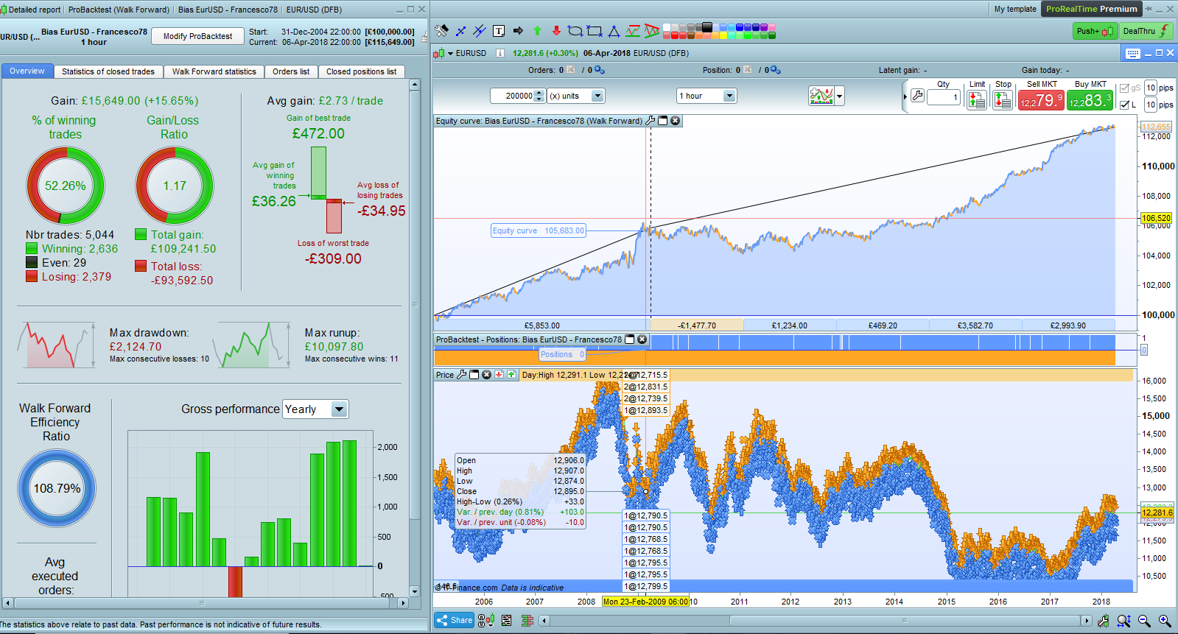Open the add indicator chart icon

821,96
